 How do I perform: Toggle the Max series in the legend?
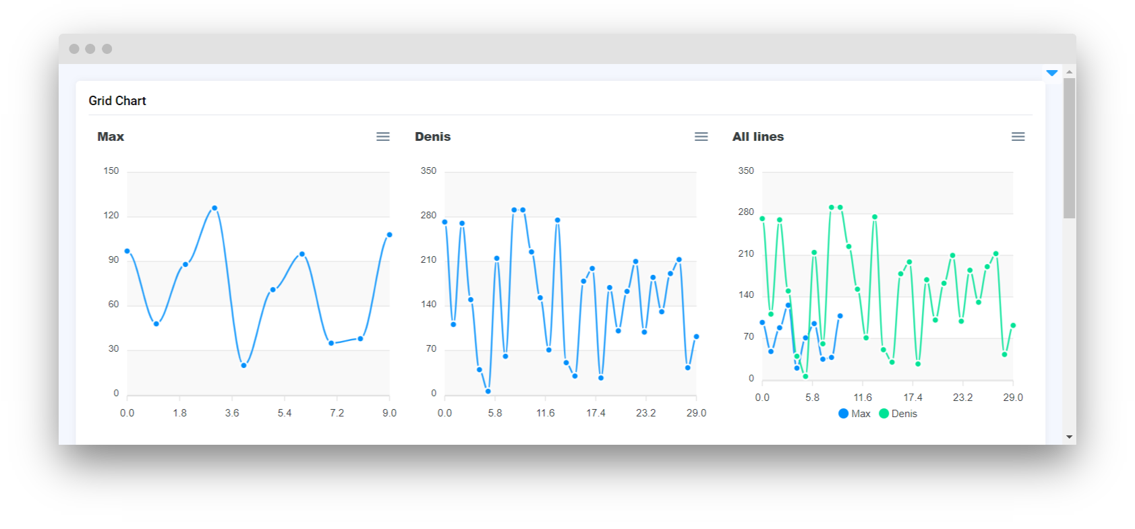854,414
